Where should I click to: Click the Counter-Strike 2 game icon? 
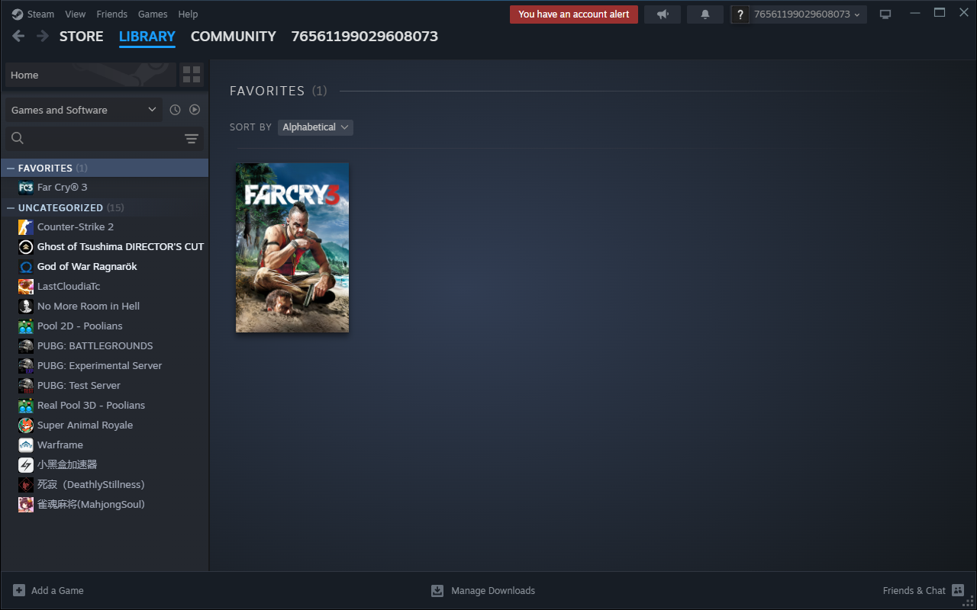[x=26, y=226]
